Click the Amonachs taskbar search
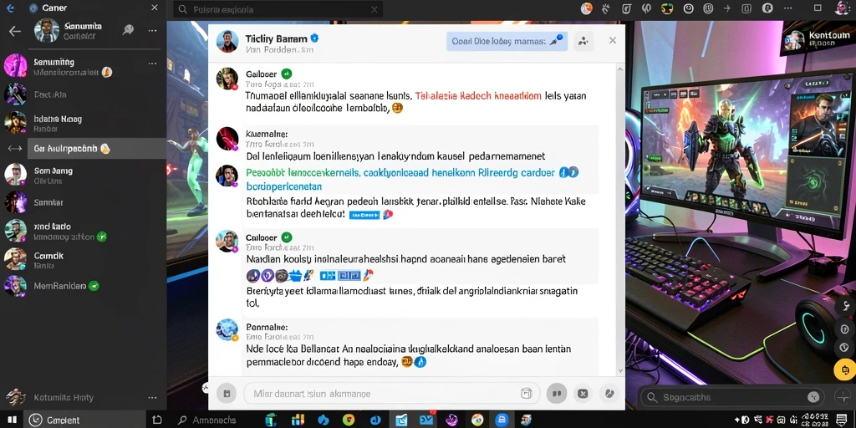The height and width of the screenshot is (428, 856). point(207,420)
